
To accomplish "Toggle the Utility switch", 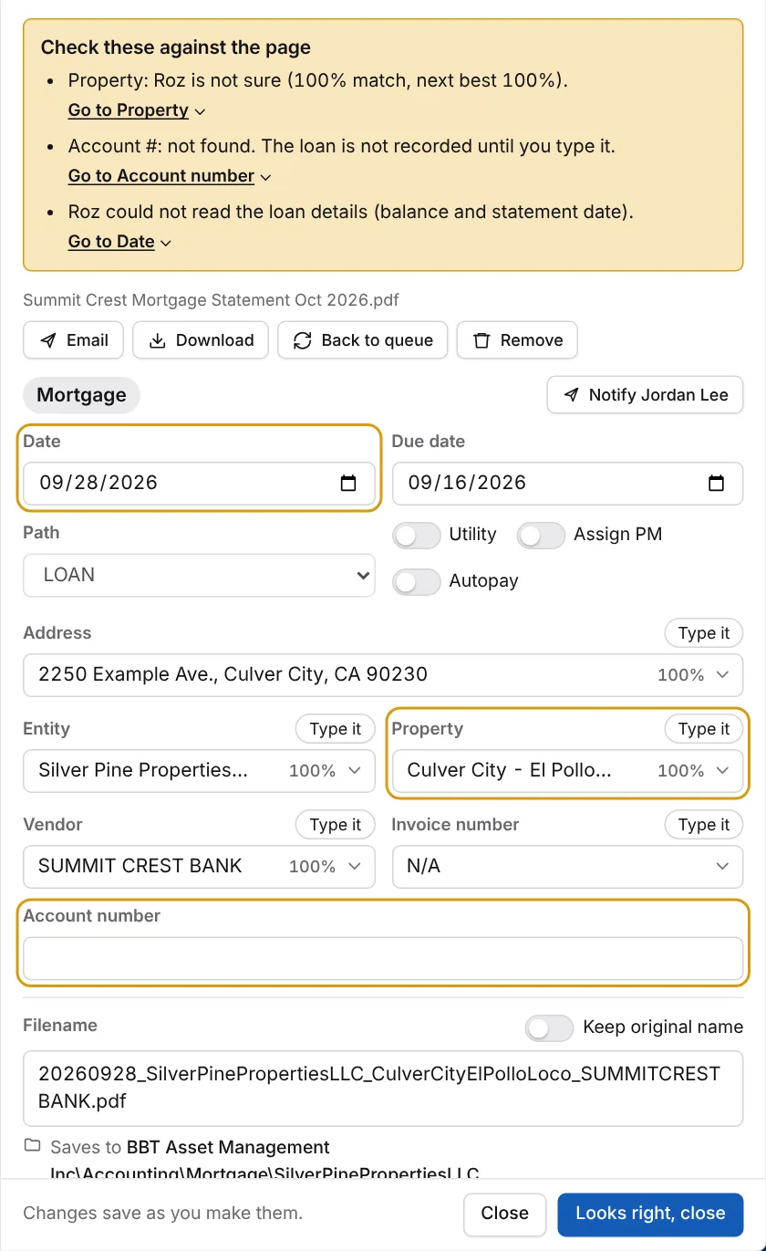I will [x=417, y=536].
